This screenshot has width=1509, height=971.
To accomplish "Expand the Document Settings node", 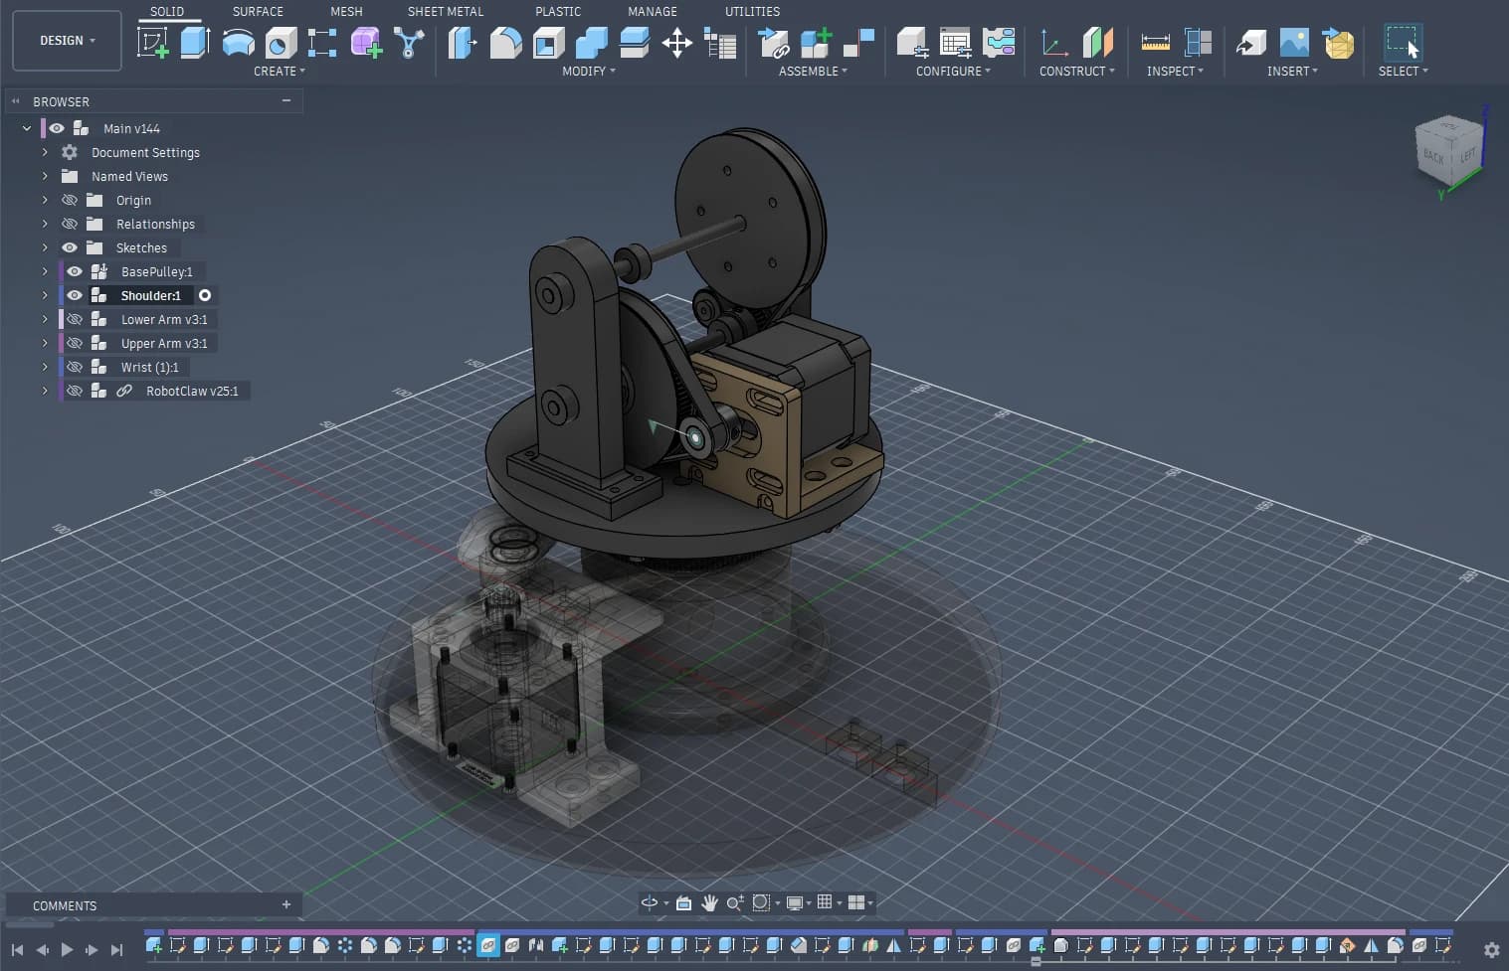I will [45, 152].
